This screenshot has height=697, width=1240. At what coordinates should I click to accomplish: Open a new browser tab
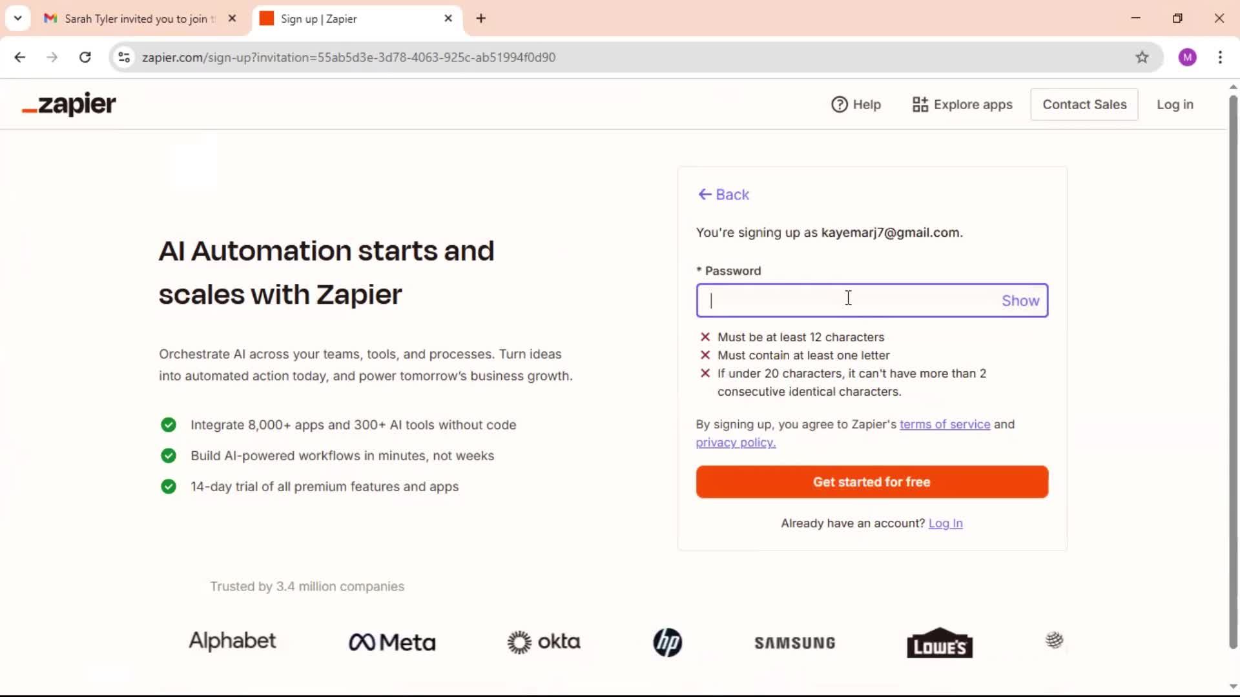click(x=480, y=19)
